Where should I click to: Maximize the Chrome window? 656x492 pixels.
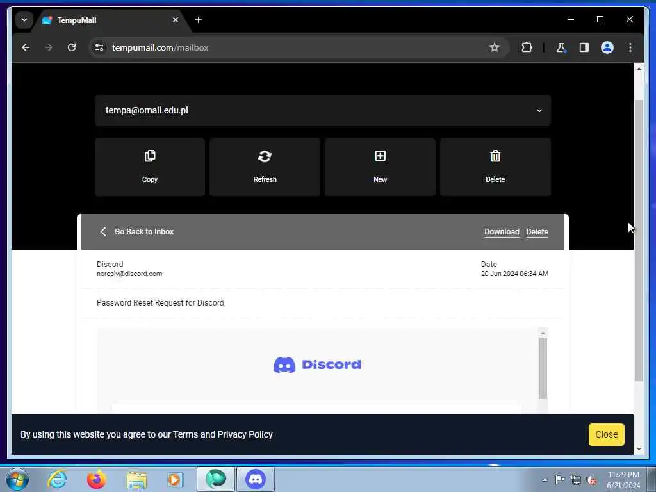(600, 20)
